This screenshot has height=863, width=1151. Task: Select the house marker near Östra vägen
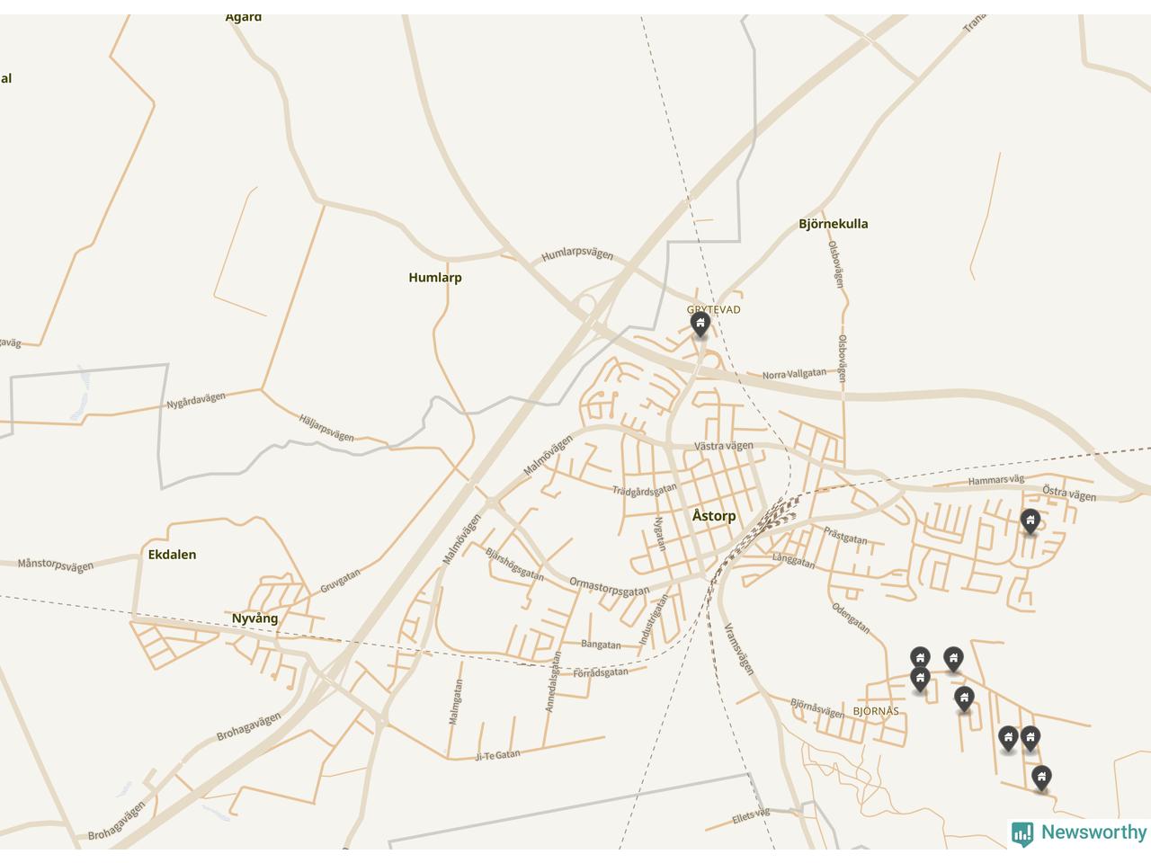[x=1030, y=521]
